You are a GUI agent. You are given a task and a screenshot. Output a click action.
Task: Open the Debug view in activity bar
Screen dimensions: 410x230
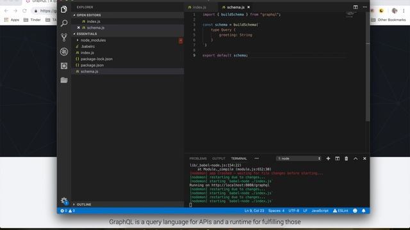click(x=64, y=52)
